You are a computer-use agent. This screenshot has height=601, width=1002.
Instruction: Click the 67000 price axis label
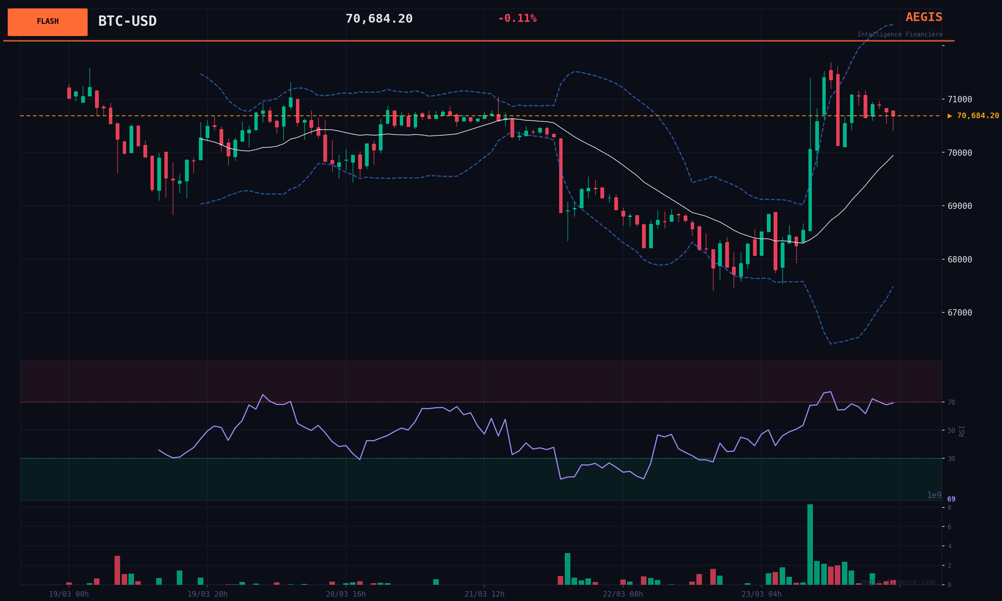click(960, 313)
